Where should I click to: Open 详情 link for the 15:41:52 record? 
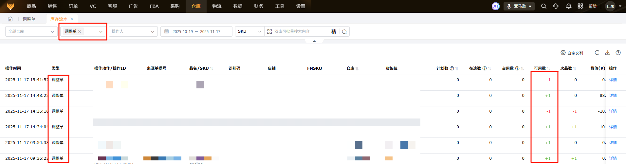613,80
